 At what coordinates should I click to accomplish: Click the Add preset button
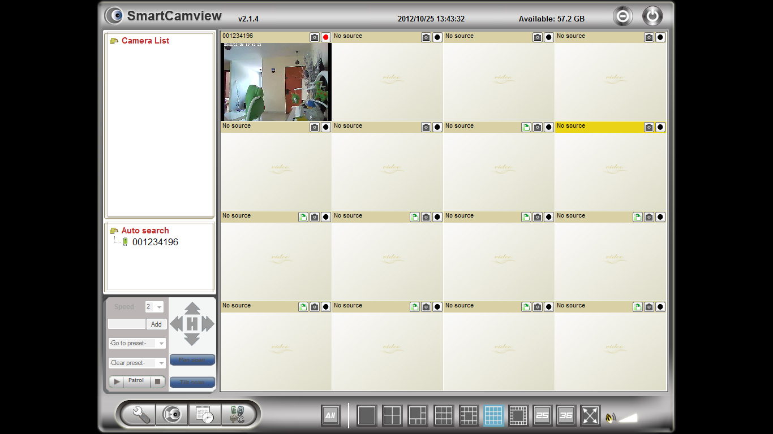point(156,324)
